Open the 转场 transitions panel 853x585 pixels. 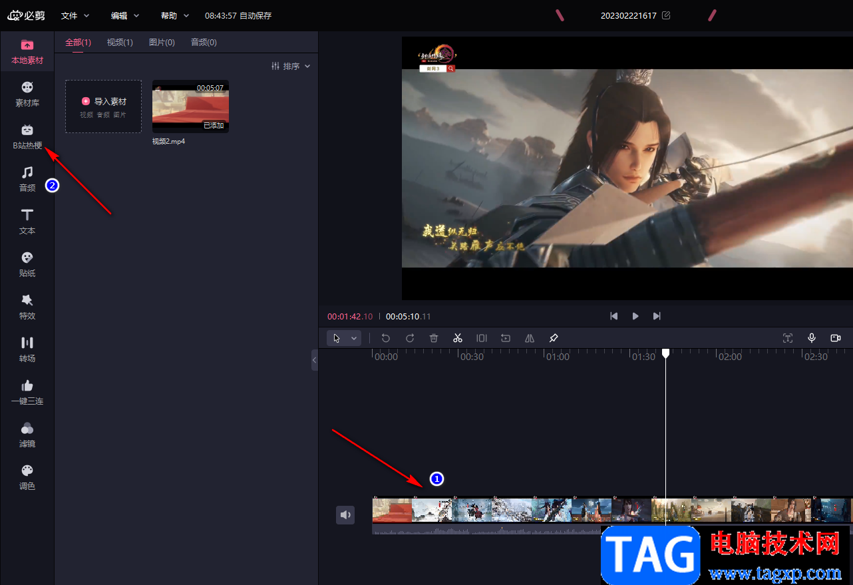coord(27,349)
